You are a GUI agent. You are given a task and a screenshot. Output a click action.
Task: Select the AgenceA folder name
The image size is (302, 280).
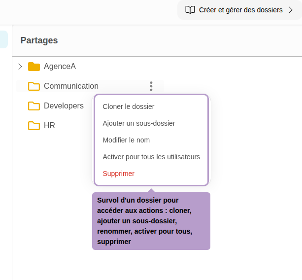[x=60, y=67]
